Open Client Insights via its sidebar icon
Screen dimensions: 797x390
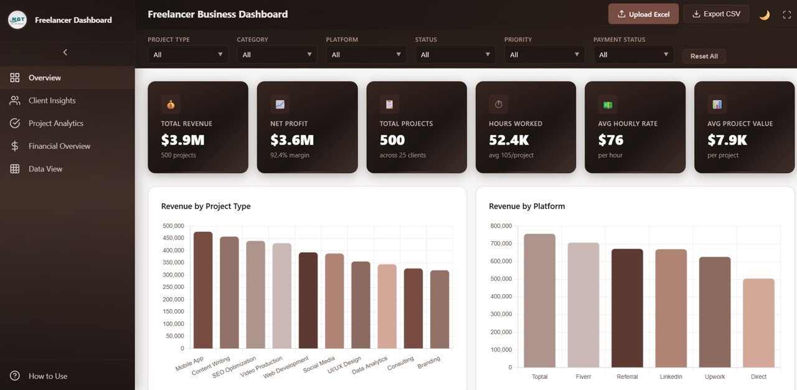point(15,100)
